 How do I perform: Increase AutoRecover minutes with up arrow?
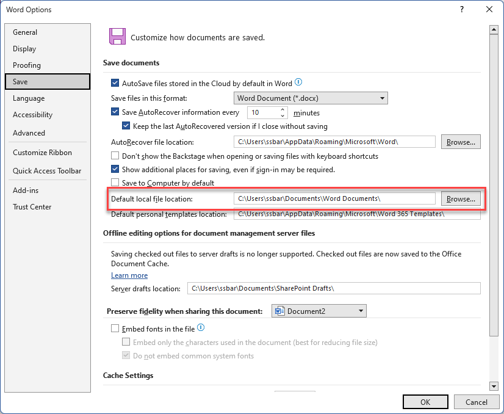pyautogui.click(x=283, y=110)
